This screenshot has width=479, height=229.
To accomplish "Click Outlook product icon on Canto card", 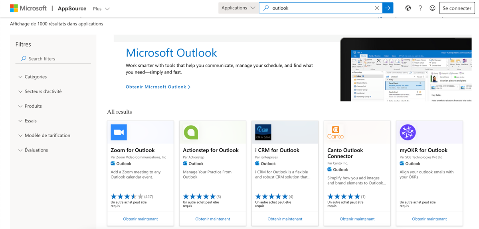I will pos(330,169).
